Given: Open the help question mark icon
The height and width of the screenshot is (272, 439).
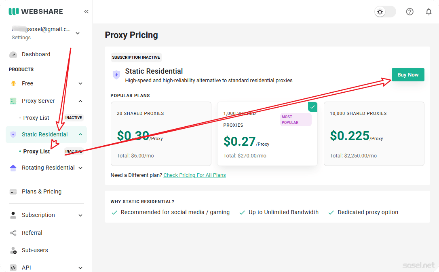Looking at the screenshot, I should click(409, 12).
